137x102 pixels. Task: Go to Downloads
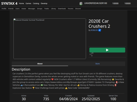pos(62,9)
